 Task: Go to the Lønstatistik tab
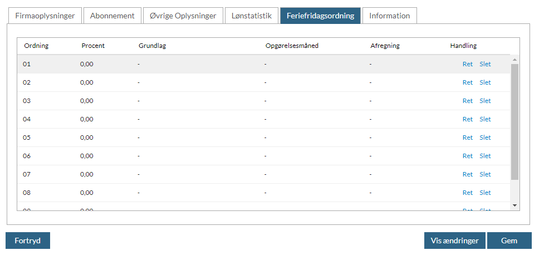[251, 16]
